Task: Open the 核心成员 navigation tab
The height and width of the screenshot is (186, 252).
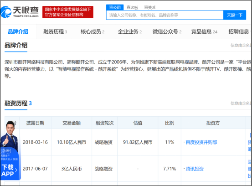Action: pos(93,31)
